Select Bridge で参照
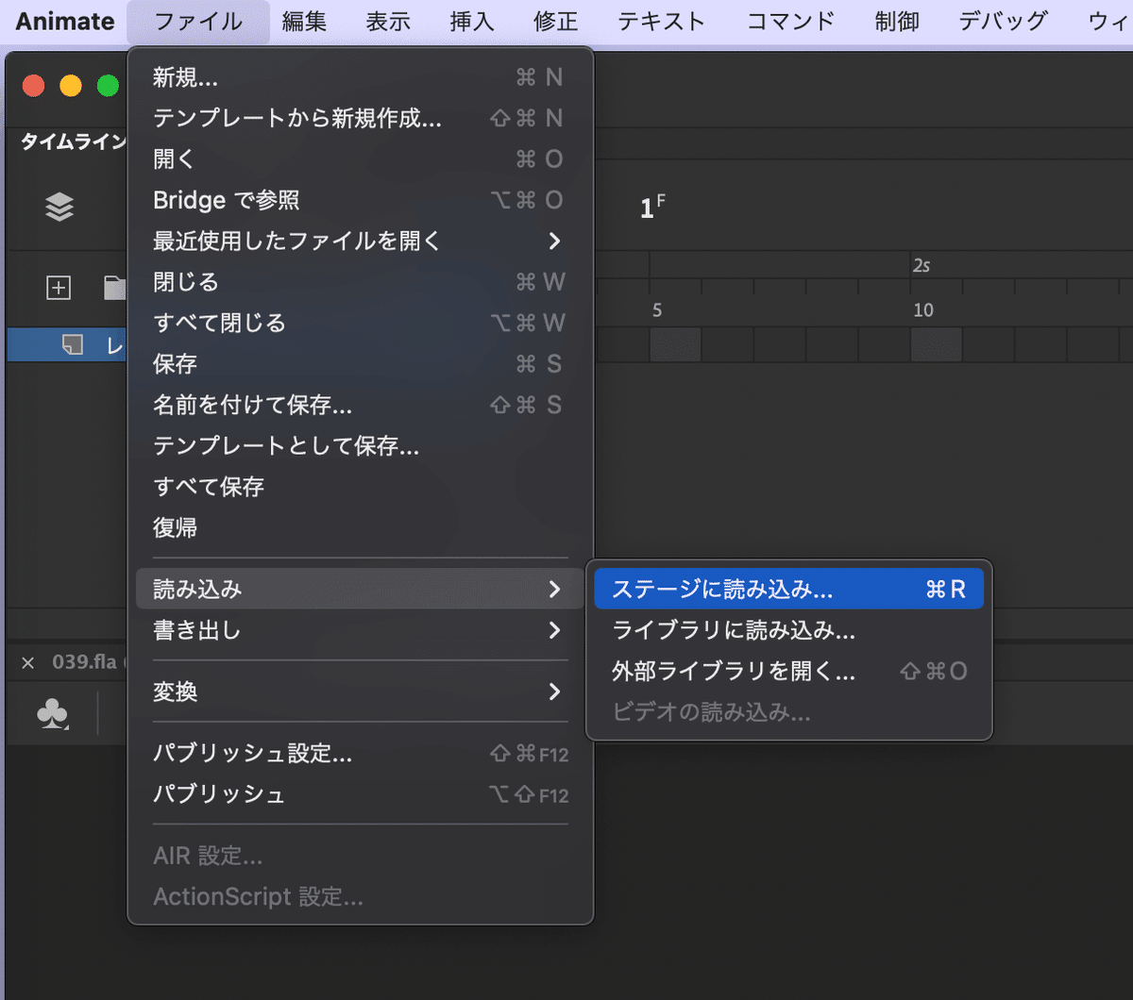This screenshot has width=1133, height=1000. coord(360,200)
